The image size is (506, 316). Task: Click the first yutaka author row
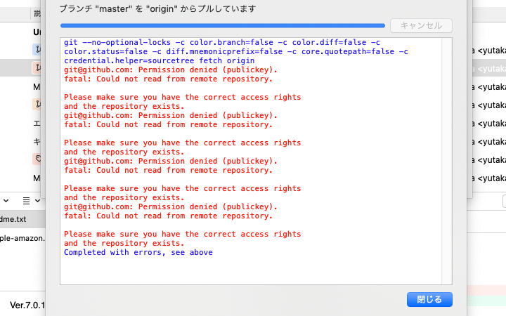491,50
